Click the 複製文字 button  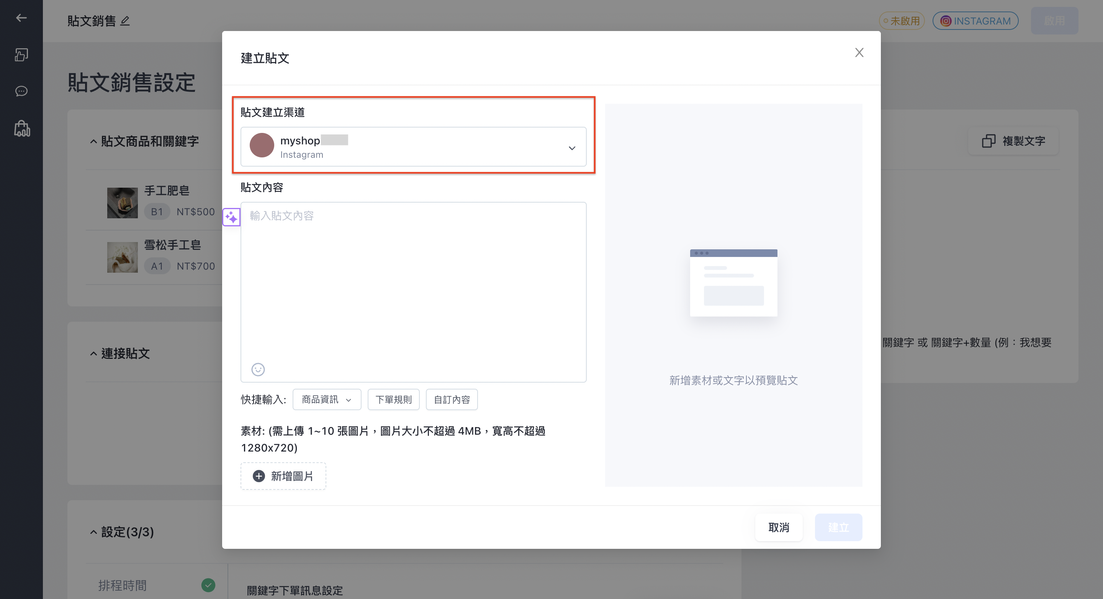coord(1013,141)
